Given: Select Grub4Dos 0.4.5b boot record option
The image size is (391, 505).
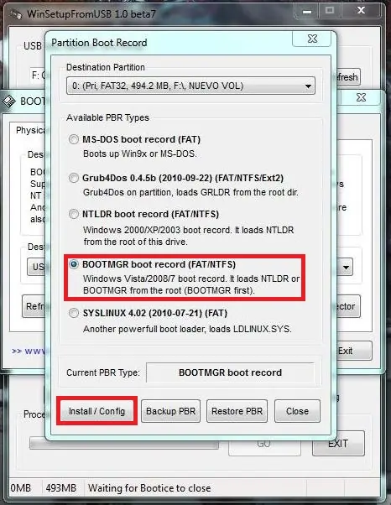Looking at the screenshot, I should tap(74, 178).
